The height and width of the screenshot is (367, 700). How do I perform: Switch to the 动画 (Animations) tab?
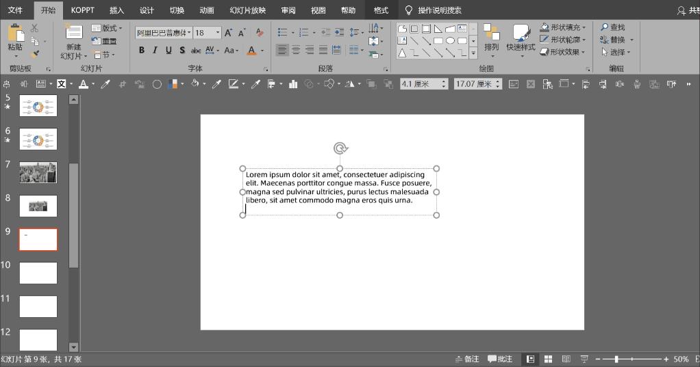coord(206,10)
